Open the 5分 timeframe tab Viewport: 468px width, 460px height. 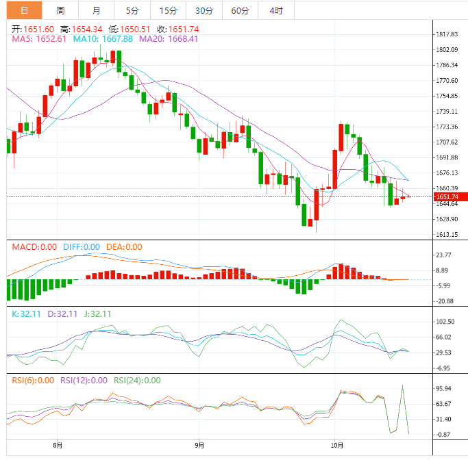132,10
